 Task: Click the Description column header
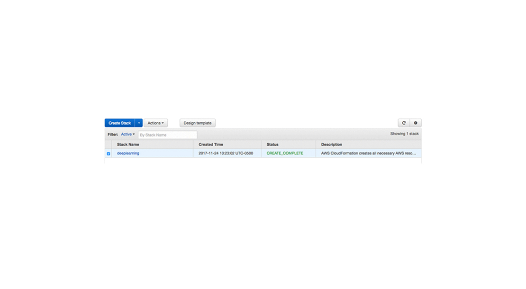(331, 144)
